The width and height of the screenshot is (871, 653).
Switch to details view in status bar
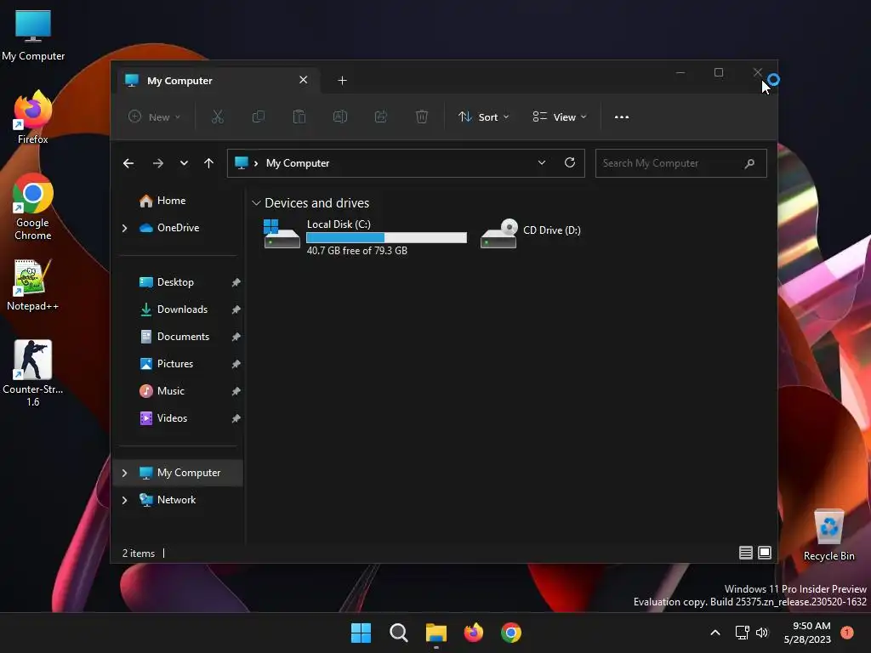coord(745,553)
